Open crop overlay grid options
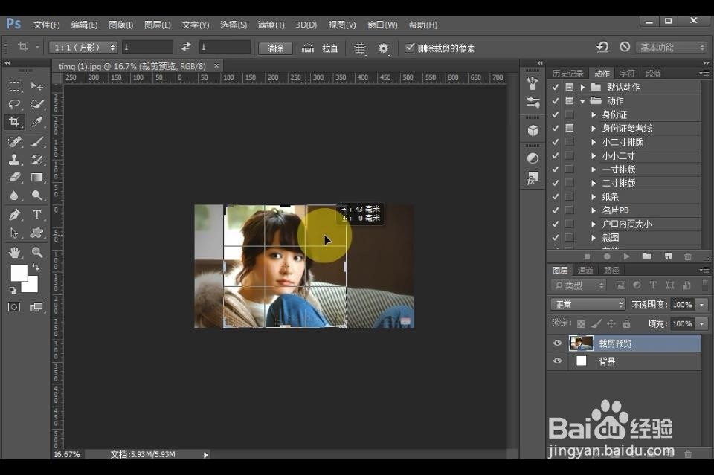714x475 pixels. [360, 48]
